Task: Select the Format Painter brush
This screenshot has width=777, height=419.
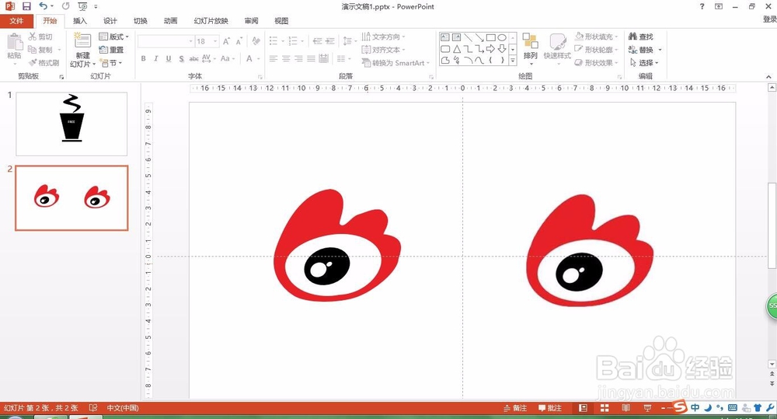Action: click(44, 63)
